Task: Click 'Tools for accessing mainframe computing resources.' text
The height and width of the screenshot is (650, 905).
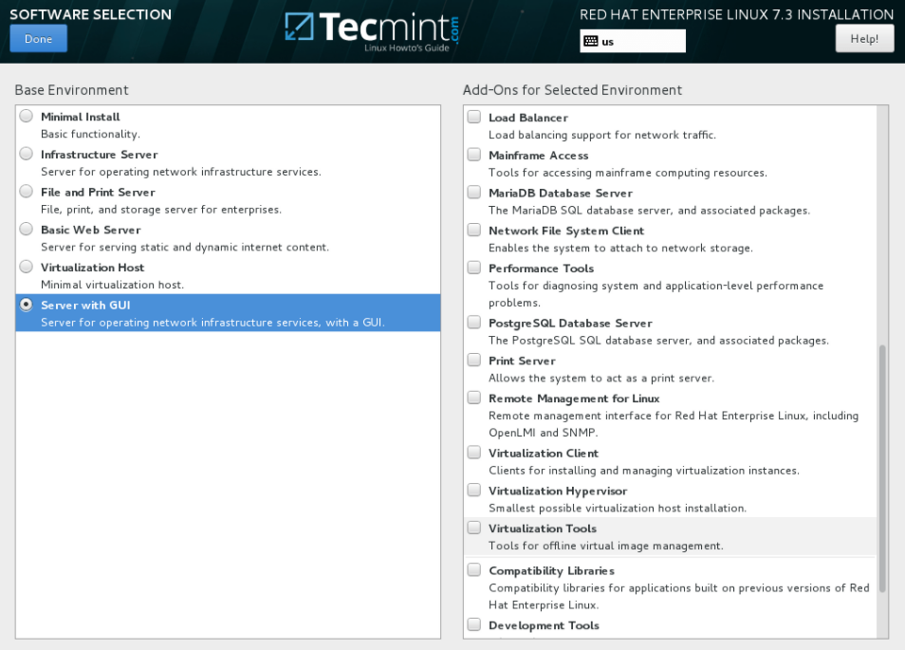Action: (x=628, y=173)
